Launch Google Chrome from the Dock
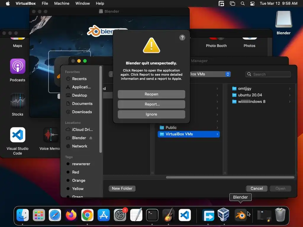This screenshot has height=227, width=303. point(87,215)
